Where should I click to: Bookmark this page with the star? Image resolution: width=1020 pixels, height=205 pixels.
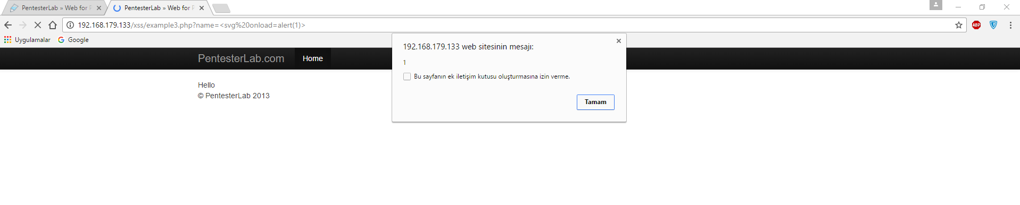click(x=959, y=25)
